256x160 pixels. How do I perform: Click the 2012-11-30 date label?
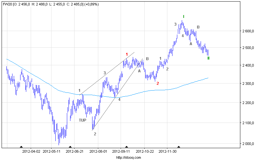(x=167, y=151)
